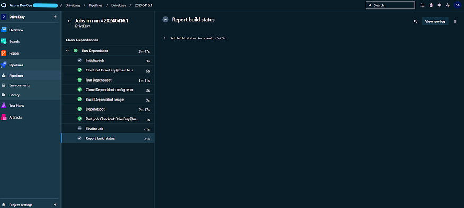Open the marketplace shopping bag icon

click(x=431, y=5)
